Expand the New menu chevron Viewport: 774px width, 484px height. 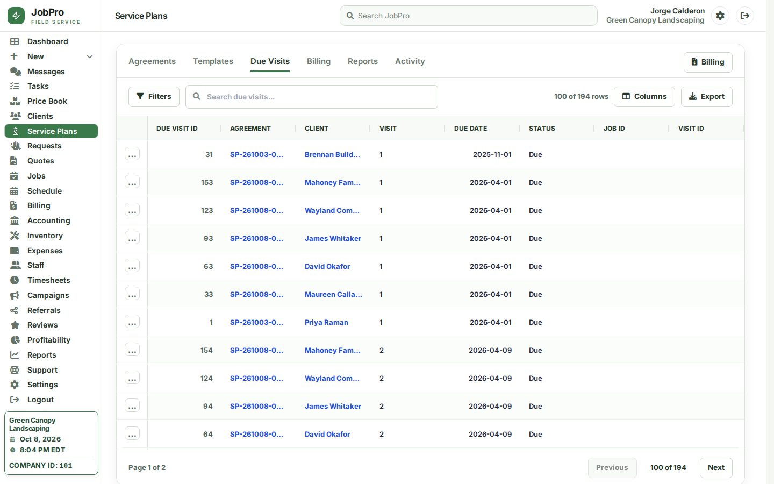(90, 56)
